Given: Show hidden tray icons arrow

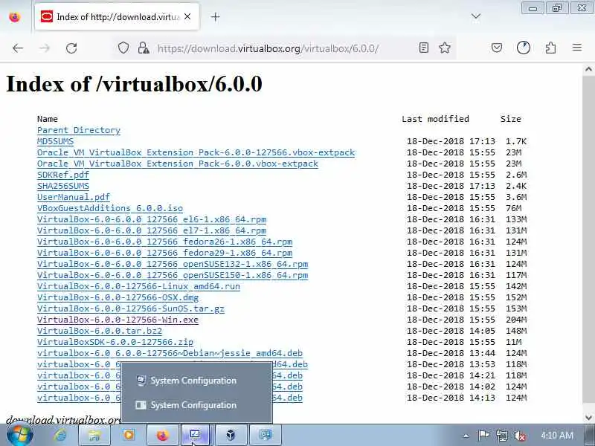Looking at the screenshot, I should pyautogui.click(x=466, y=436).
